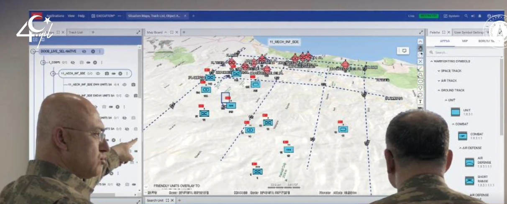This screenshot has width=507, height=204.
Task: Expand the Map Board with diagonal arrows
Action: (x=421, y=32)
